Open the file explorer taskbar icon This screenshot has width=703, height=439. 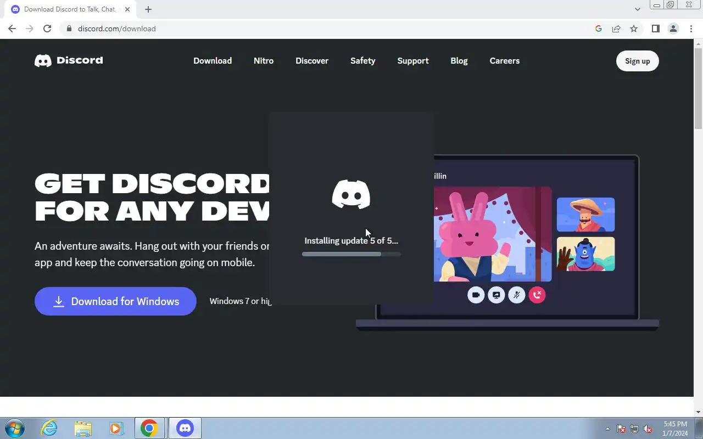(x=83, y=428)
